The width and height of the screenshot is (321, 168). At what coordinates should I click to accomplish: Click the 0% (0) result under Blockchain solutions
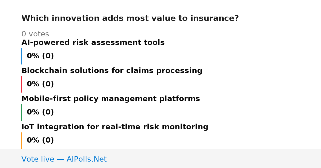click(40, 84)
